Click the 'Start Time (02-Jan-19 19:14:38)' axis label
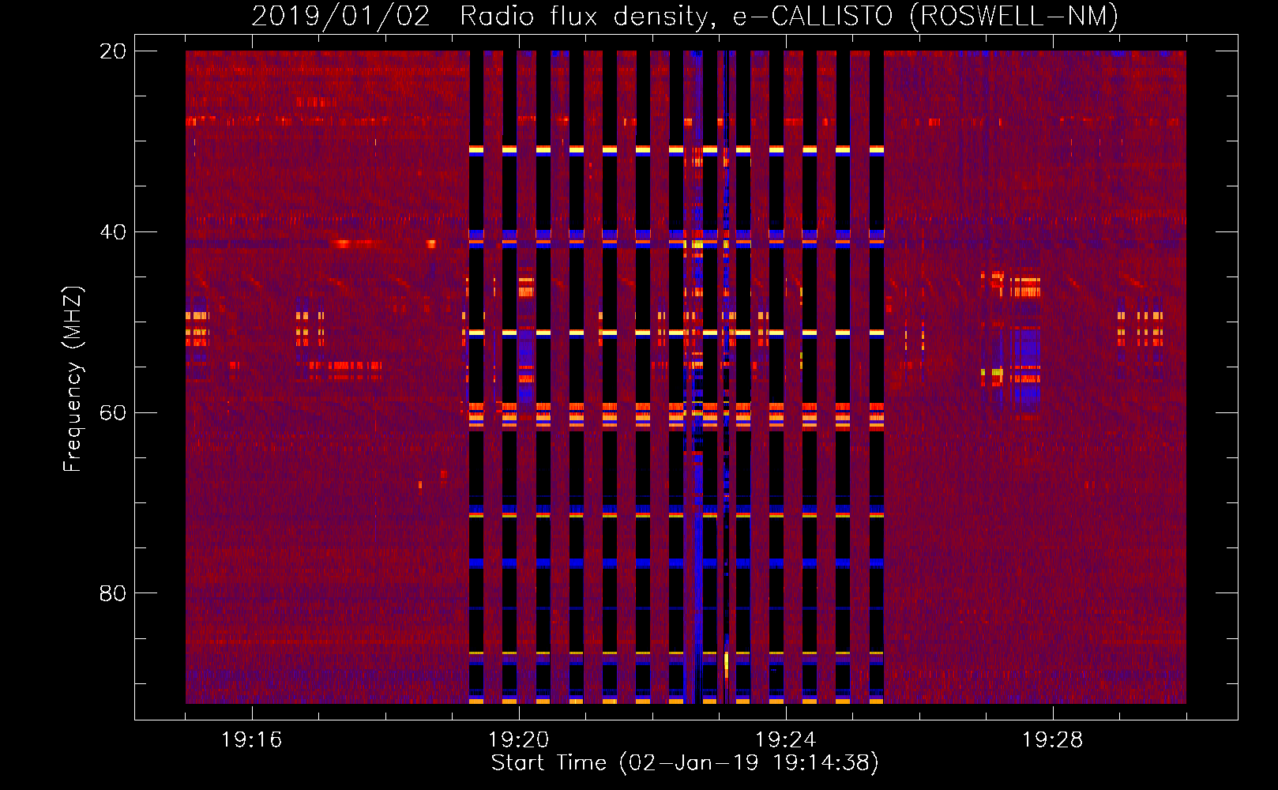The width and height of the screenshot is (1278, 790). point(685,763)
